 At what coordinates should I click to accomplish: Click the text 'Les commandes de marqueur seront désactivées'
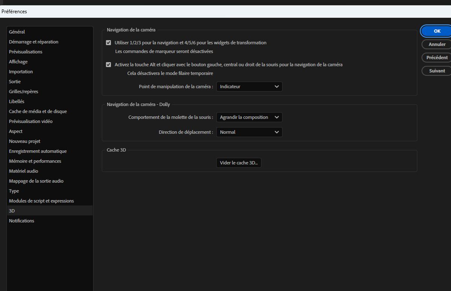click(164, 51)
